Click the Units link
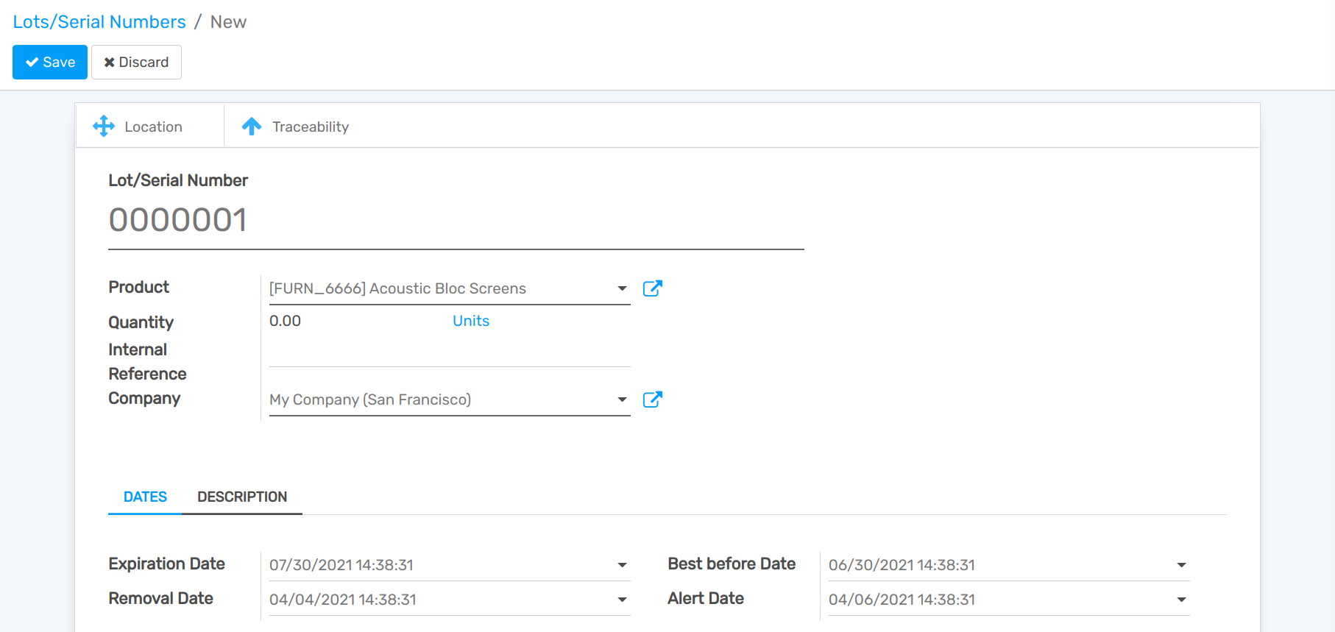The width and height of the screenshot is (1335, 632). click(471, 321)
